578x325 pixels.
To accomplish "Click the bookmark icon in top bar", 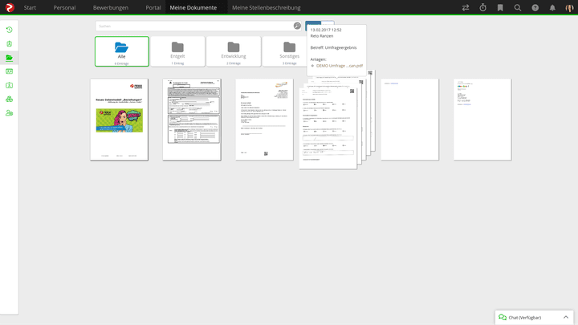I will coord(500,8).
